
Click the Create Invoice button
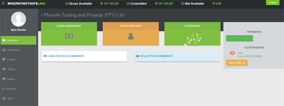(239, 39)
